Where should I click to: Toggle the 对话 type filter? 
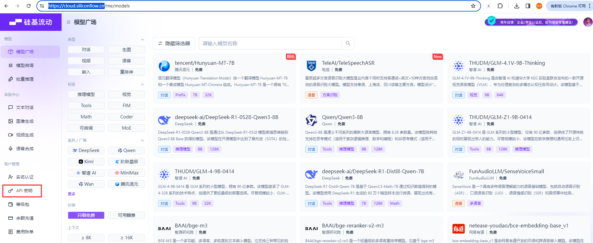coord(86,50)
